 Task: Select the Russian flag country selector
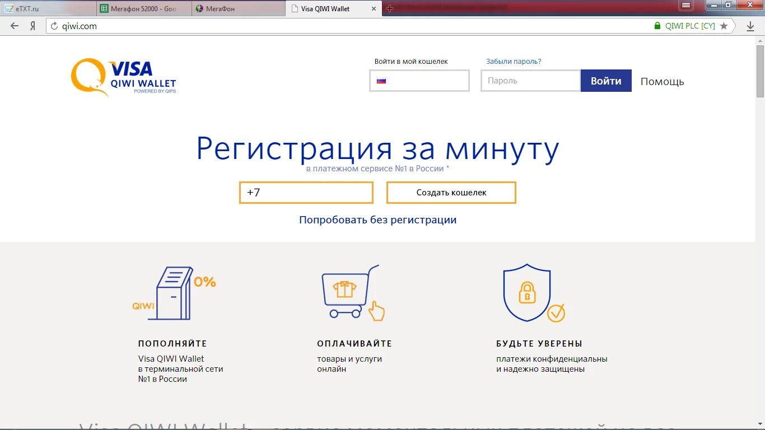click(381, 81)
